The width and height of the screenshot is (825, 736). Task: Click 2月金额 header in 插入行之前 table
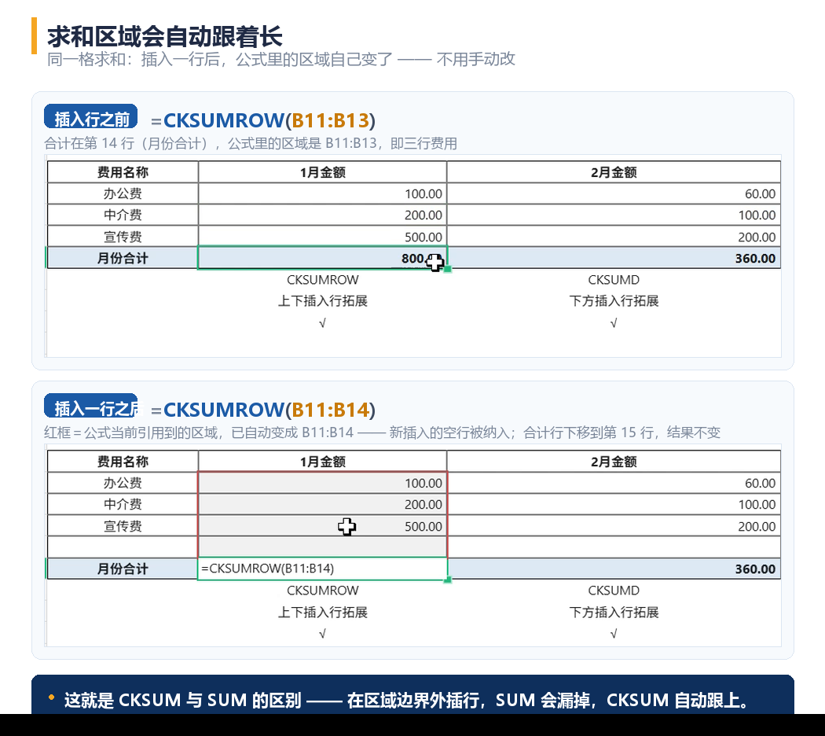click(614, 172)
